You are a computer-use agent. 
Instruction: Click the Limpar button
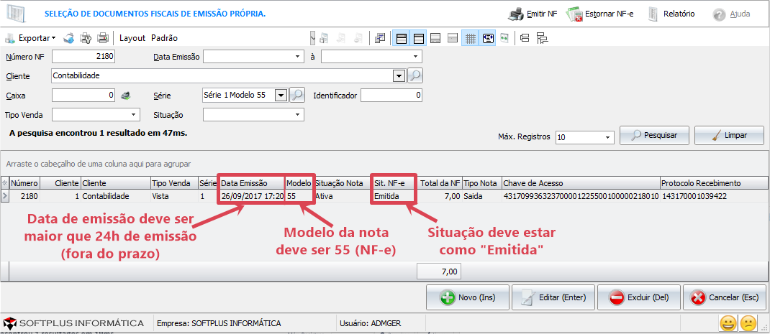tap(729, 135)
